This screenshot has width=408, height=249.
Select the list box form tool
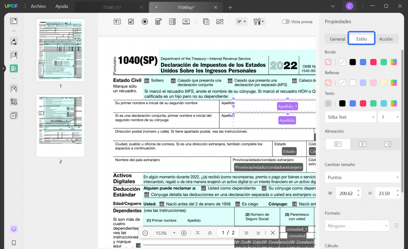pyautogui.click(x=172, y=21)
